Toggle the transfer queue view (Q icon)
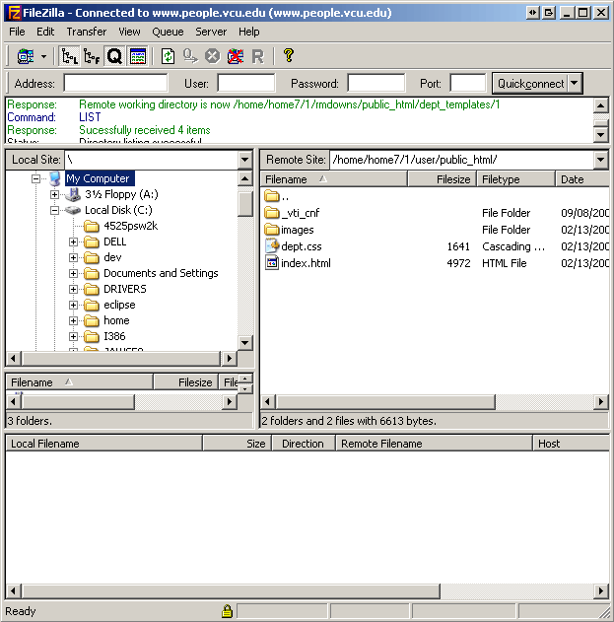The image size is (614, 622). [114, 56]
